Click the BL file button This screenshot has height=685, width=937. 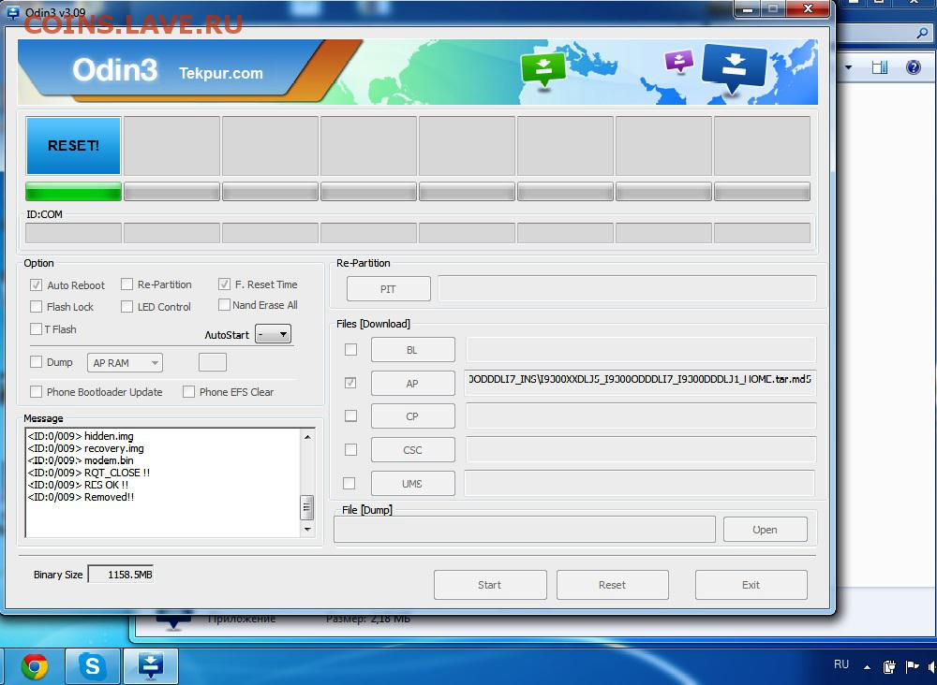click(413, 350)
